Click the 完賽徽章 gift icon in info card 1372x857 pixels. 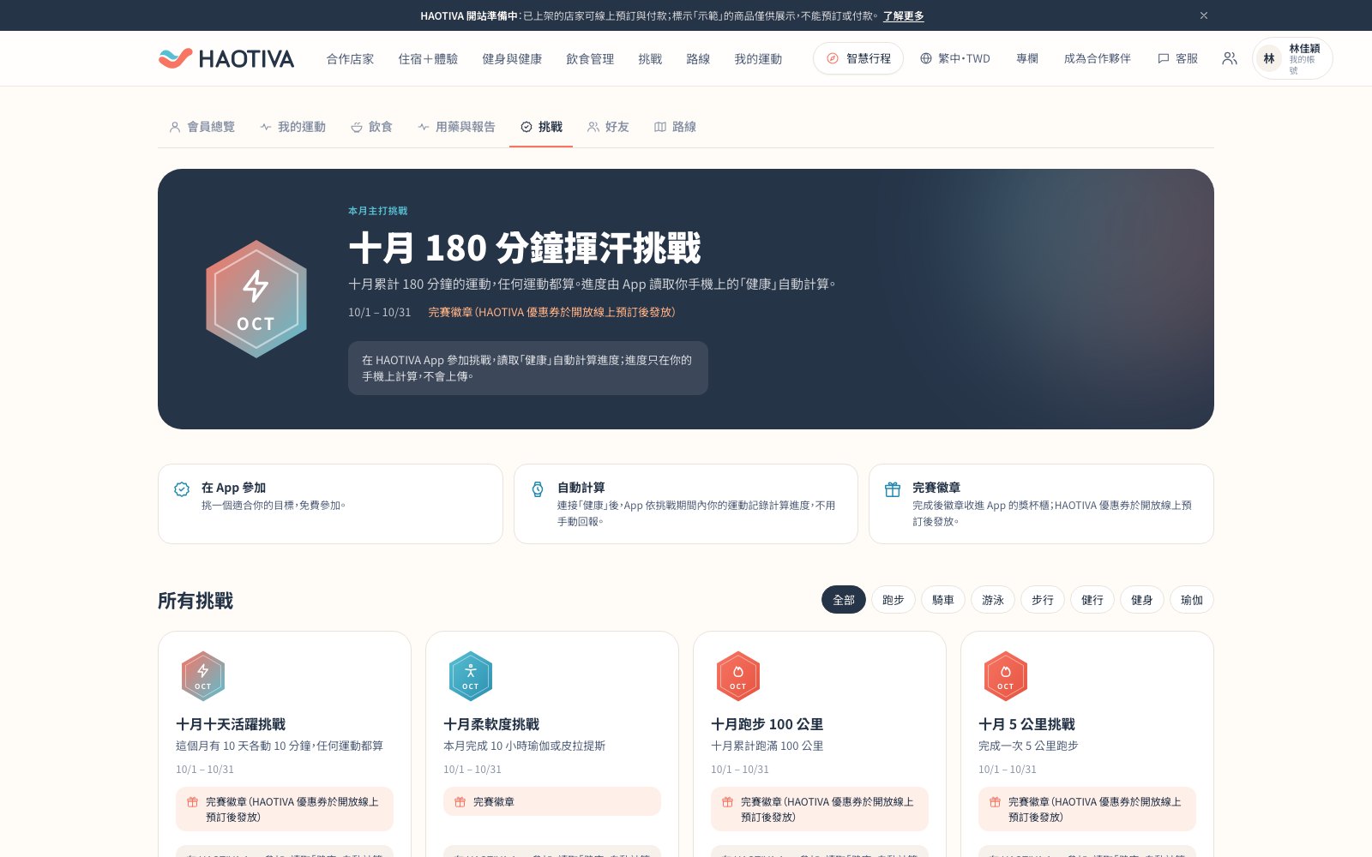893,489
